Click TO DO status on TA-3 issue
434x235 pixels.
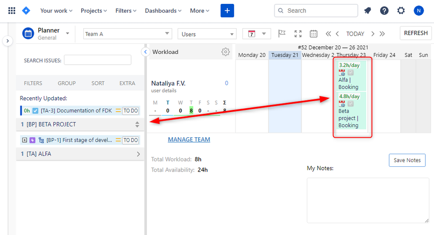(131, 111)
